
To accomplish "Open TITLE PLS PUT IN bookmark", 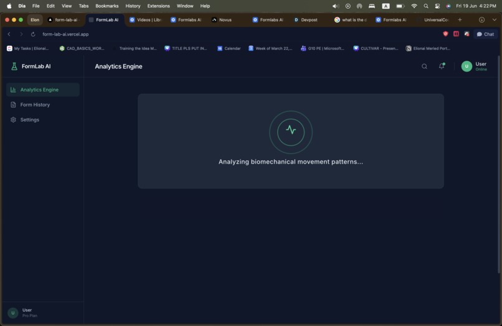I will click(x=186, y=49).
